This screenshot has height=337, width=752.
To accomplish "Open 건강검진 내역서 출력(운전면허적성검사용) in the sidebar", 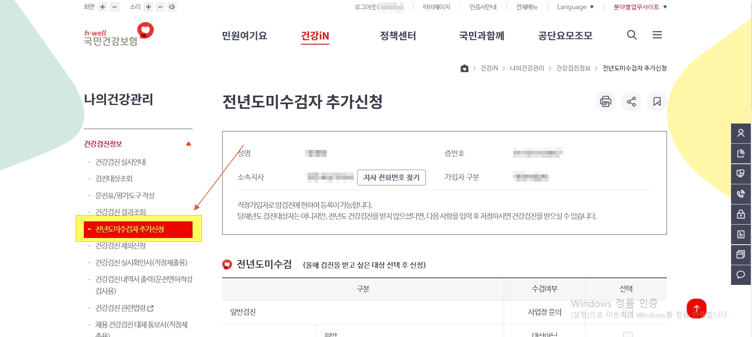I will (x=144, y=285).
